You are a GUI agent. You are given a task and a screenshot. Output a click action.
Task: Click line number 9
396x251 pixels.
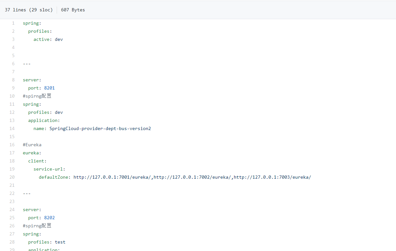point(13,88)
